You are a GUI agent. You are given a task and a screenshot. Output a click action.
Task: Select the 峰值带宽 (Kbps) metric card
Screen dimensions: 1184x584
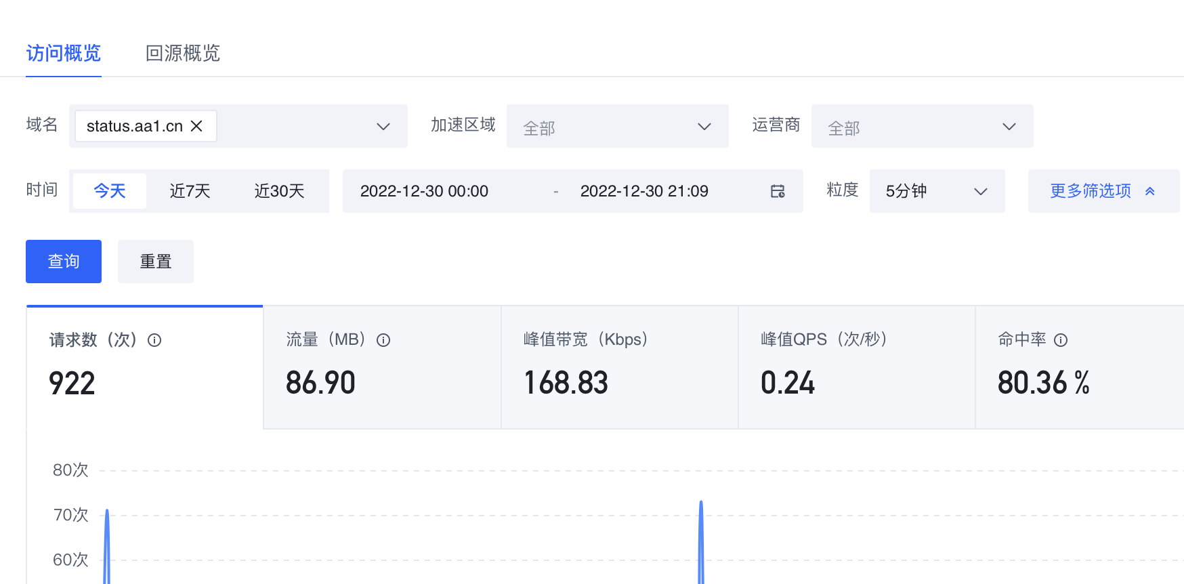[x=619, y=367]
